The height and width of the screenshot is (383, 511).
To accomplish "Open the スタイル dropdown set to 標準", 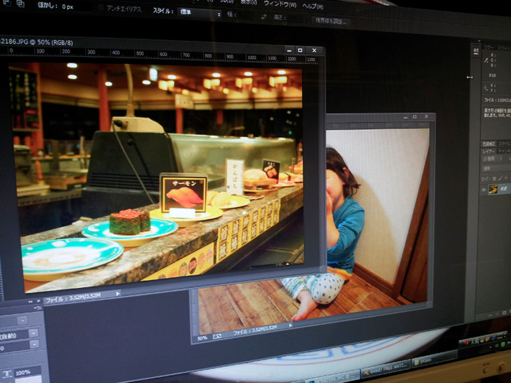I will click(200, 13).
